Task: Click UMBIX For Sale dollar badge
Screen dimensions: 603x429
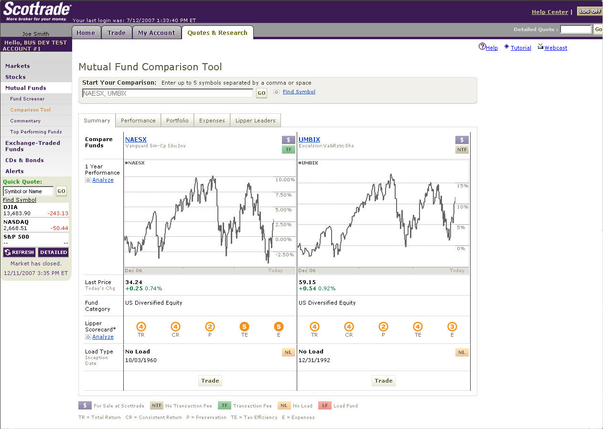Action: [462, 140]
